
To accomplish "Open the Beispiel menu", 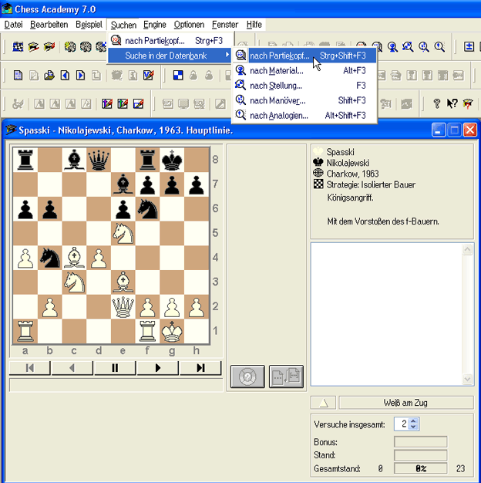I will pyautogui.click(x=89, y=25).
